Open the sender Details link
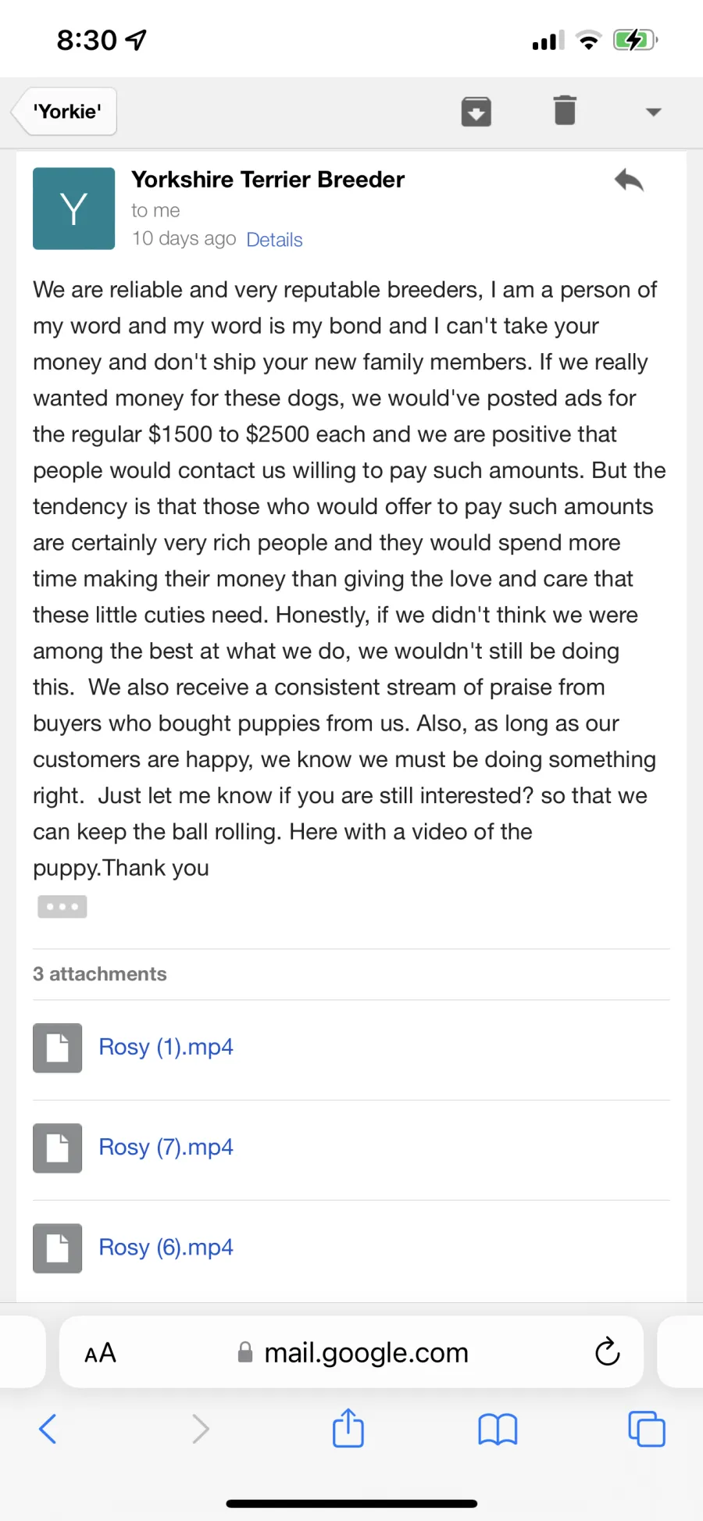 point(274,240)
